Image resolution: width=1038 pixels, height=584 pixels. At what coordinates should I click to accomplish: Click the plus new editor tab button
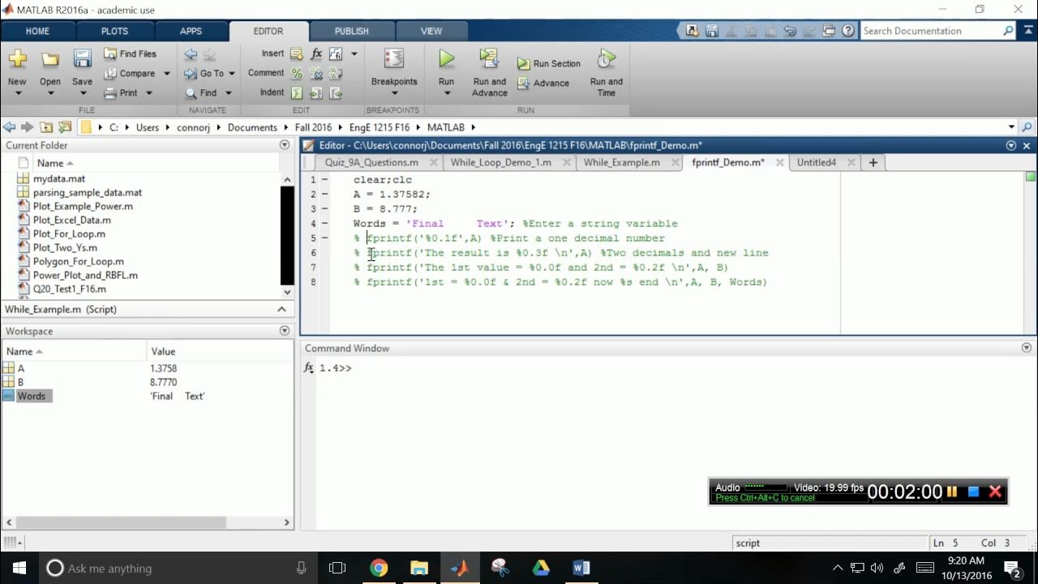(873, 162)
